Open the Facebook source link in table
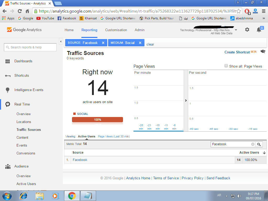 80,160
